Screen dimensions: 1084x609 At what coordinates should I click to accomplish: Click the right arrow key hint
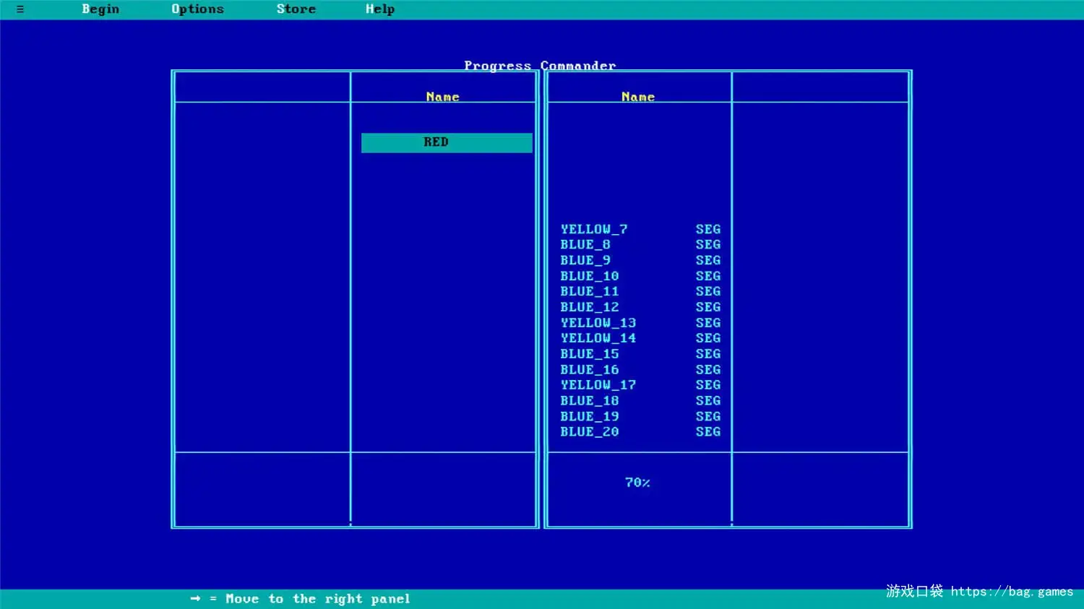pos(195,599)
